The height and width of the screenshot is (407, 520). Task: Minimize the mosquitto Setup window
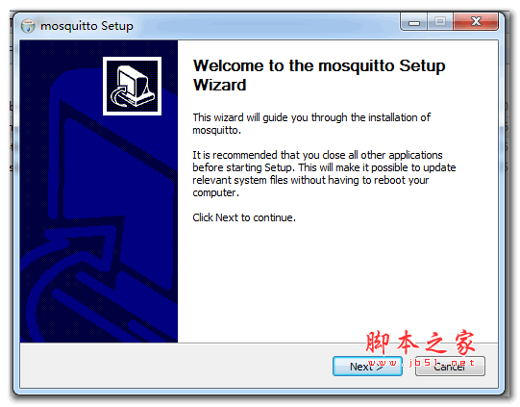click(414, 22)
